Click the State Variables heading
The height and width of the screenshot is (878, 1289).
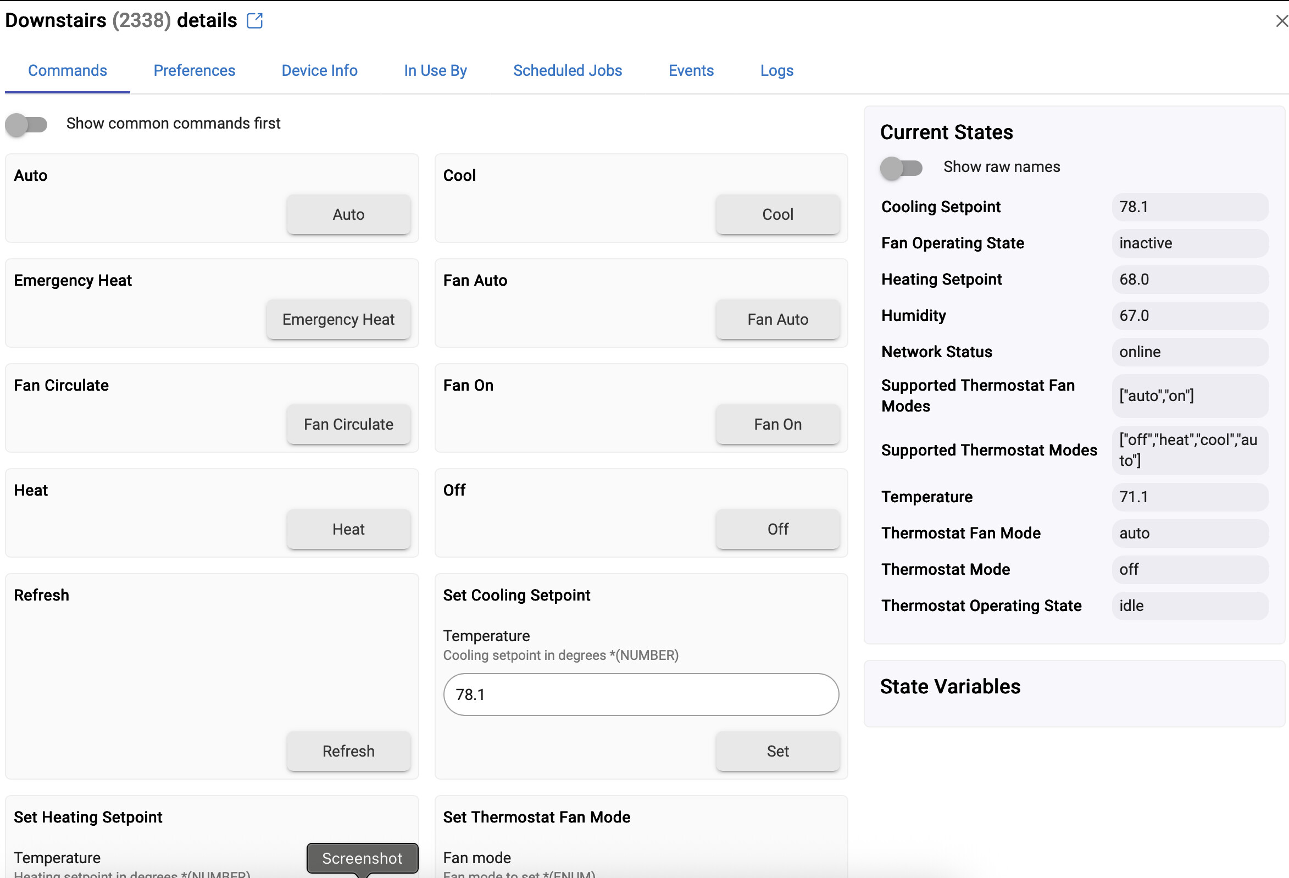950,686
